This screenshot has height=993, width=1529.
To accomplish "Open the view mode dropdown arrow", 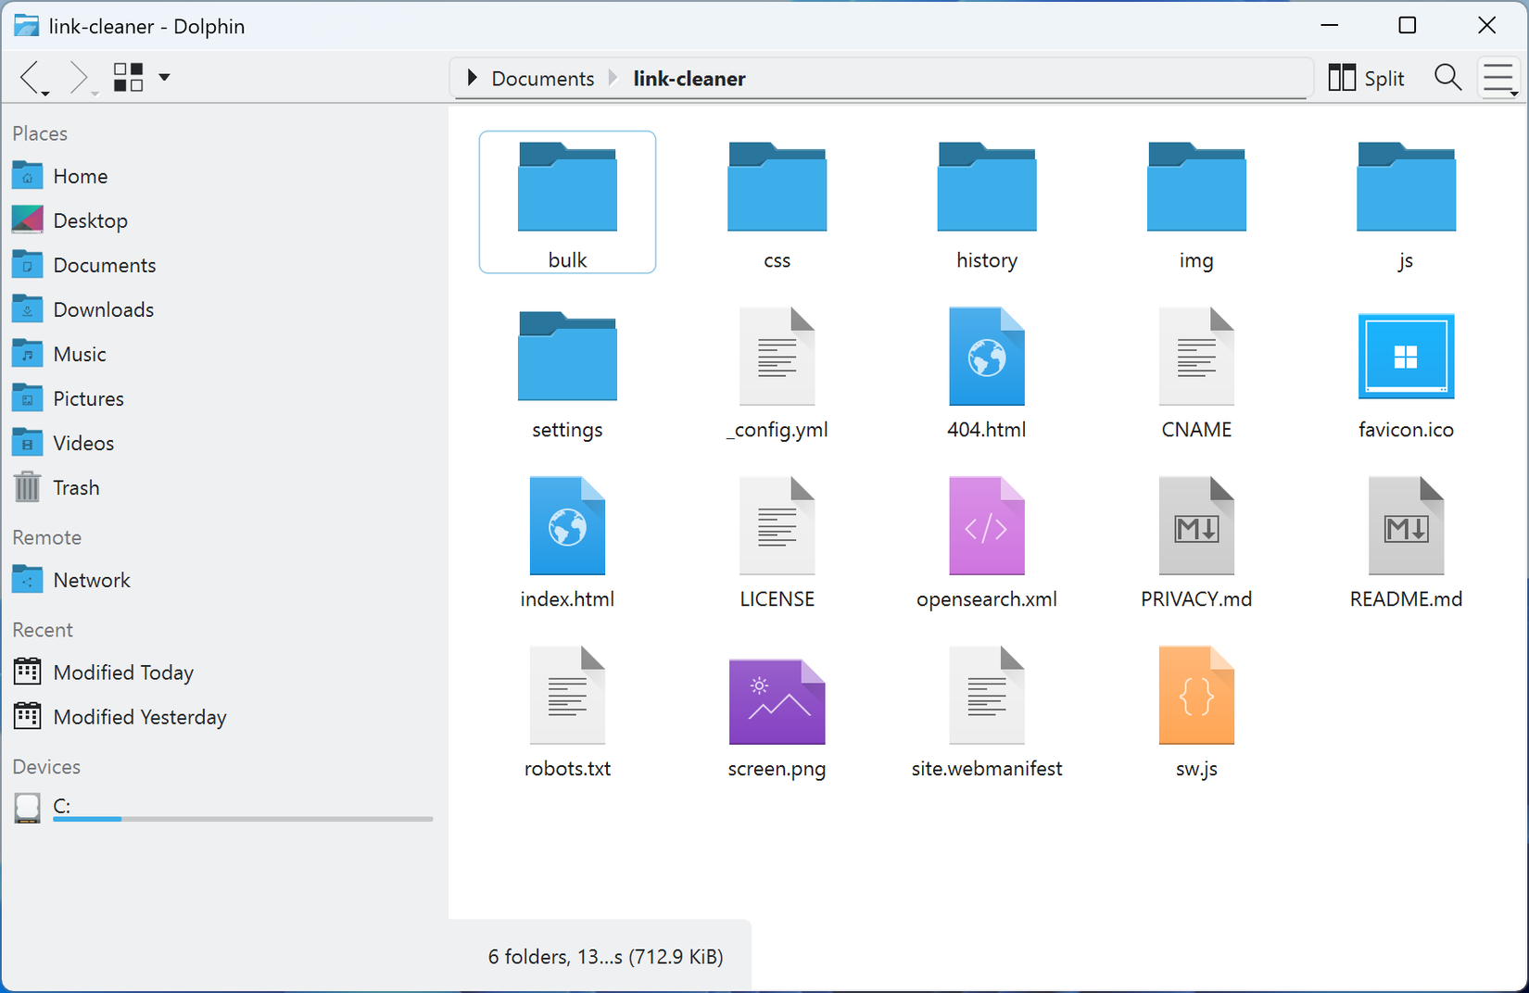I will 164,78.
